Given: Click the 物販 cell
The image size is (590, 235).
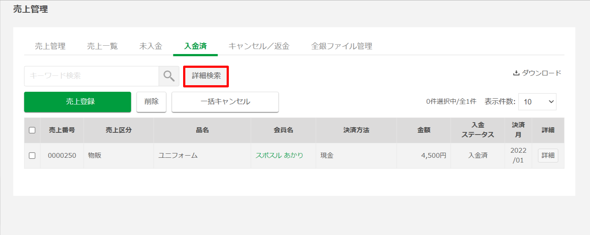Looking at the screenshot, I should [x=119, y=155].
